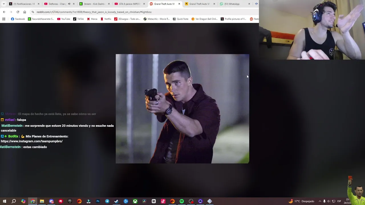
Task: Close the Notificaciones / X tab
Action: coord(38,4)
